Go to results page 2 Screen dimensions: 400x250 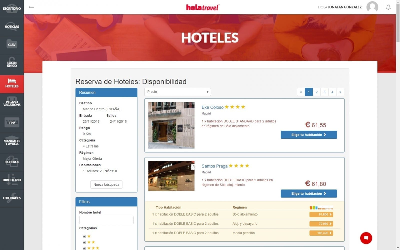316,92
